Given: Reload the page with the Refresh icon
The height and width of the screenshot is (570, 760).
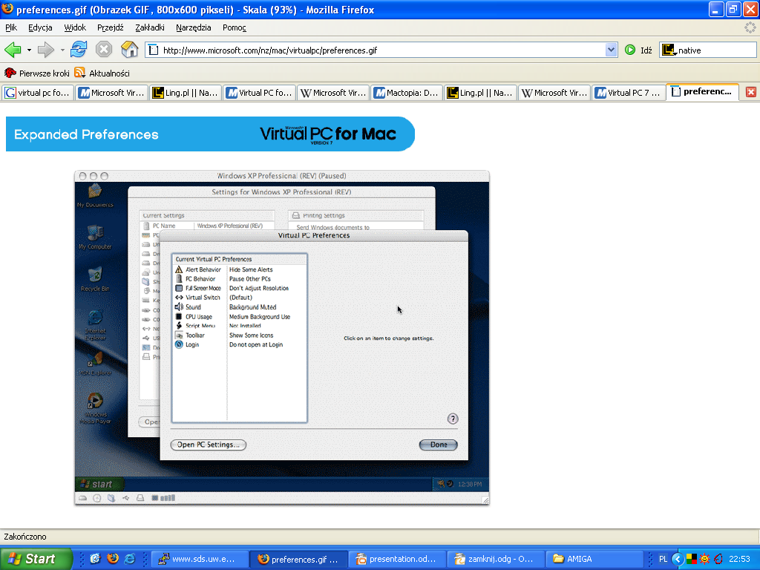Looking at the screenshot, I should pyautogui.click(x=79, y=50).
